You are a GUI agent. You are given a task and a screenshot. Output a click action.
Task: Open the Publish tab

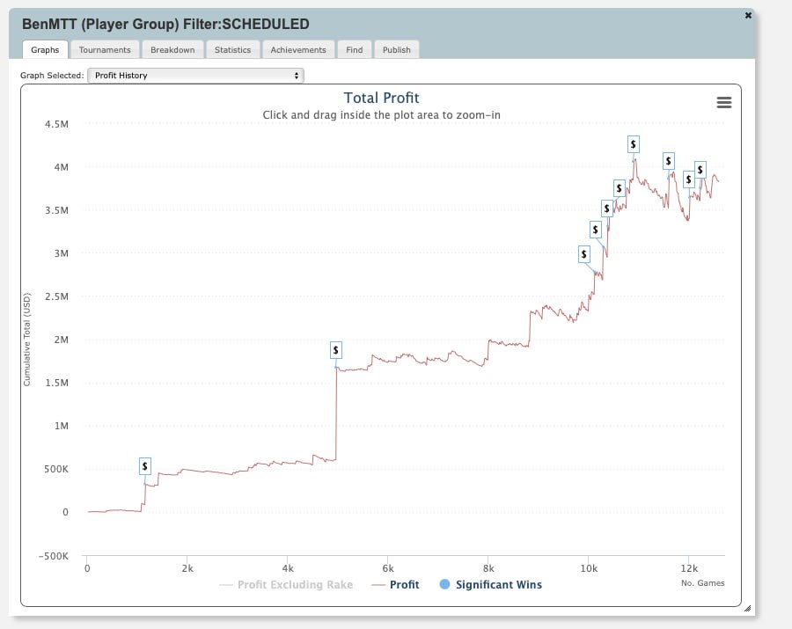click(396, 50)
